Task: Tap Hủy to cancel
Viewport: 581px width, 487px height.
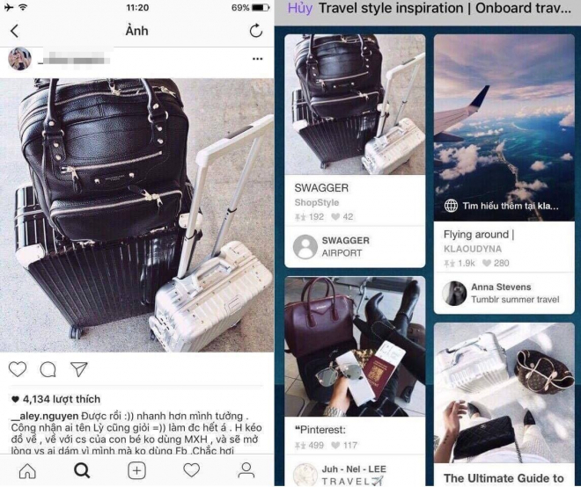Action: [300, 8]
